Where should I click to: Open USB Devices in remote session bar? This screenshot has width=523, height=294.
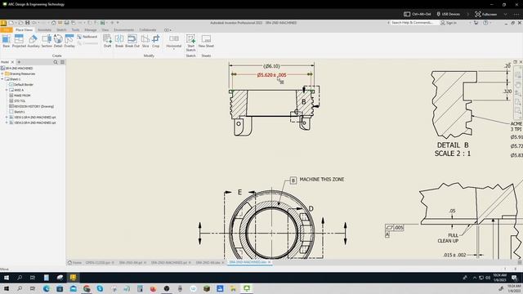[x=449, y=14]
